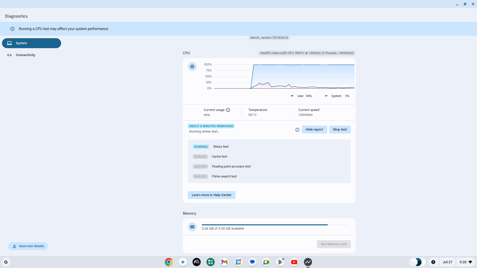This screenshot has width=477, height=268.
Task: Click the CPU chip icon
Action: [192, 66]
